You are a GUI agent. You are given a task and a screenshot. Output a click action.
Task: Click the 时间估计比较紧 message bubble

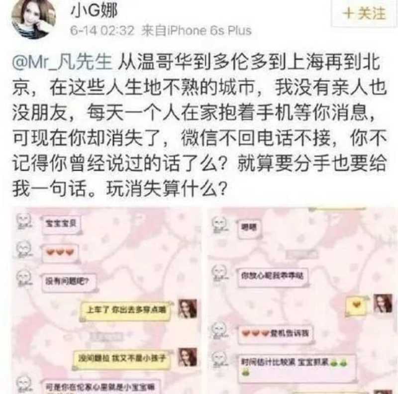(x=295, y=367)
